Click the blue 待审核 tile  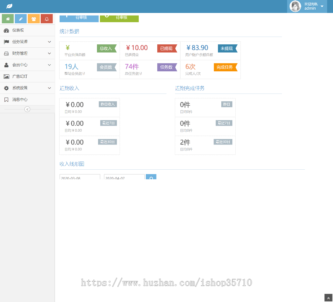point(79,18)
